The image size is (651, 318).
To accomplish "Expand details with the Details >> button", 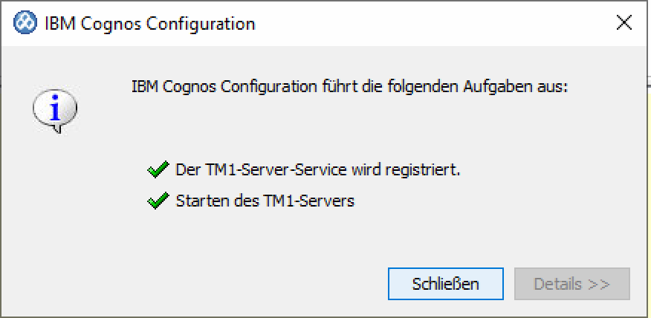I will pos(571,284).
